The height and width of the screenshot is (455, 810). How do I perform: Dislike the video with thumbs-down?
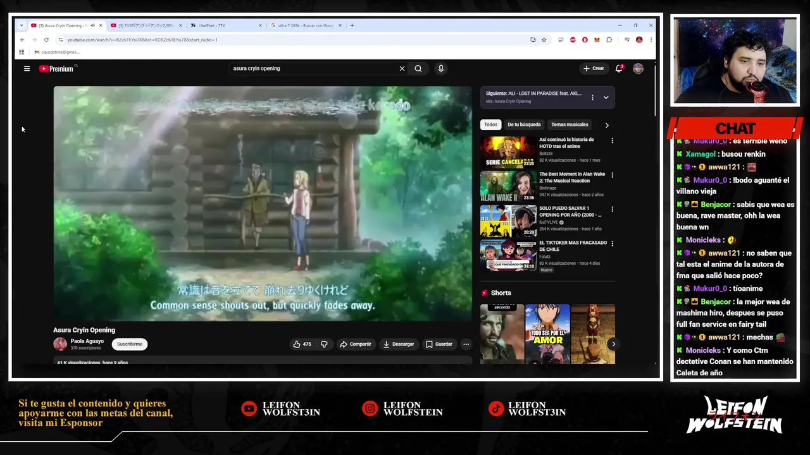coord(324,344)
